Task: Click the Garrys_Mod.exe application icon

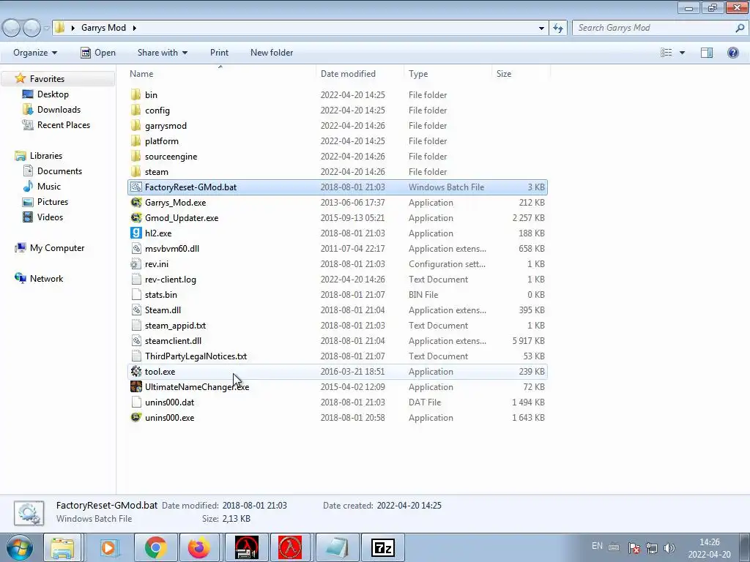Action: (135, 202)
